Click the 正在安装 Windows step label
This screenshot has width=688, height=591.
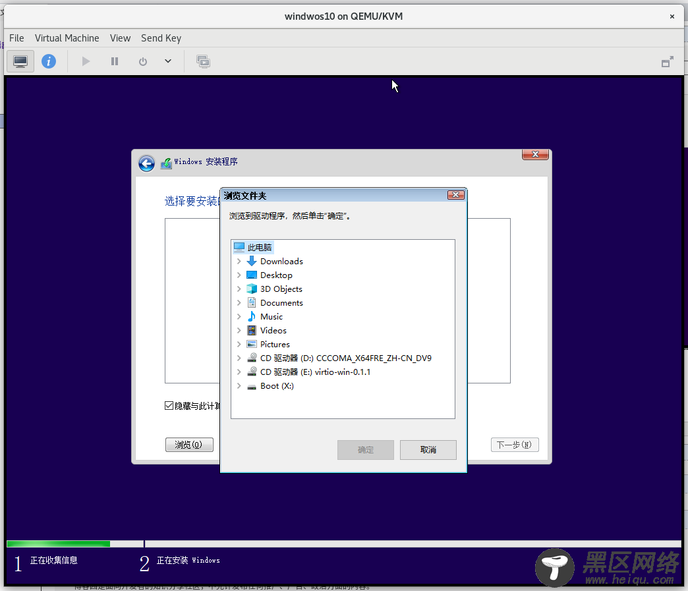pos(188,560)
